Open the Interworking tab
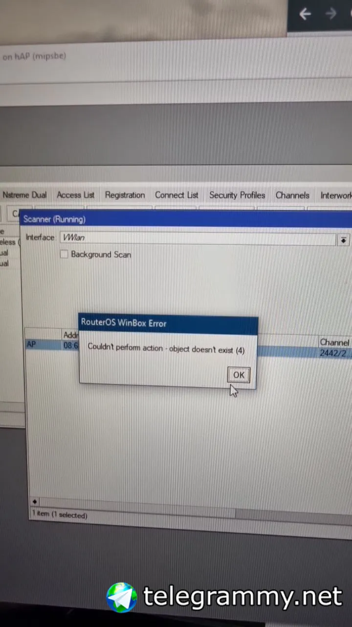352x627 pixels. click(335, 195)
